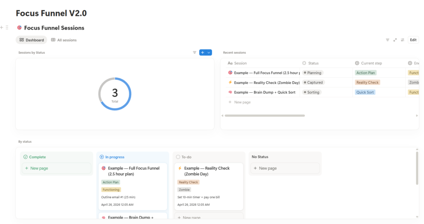This screenshot has width=424, height=224.
Task: Switch to the Dashboard tab
Action: pos(31,40)
